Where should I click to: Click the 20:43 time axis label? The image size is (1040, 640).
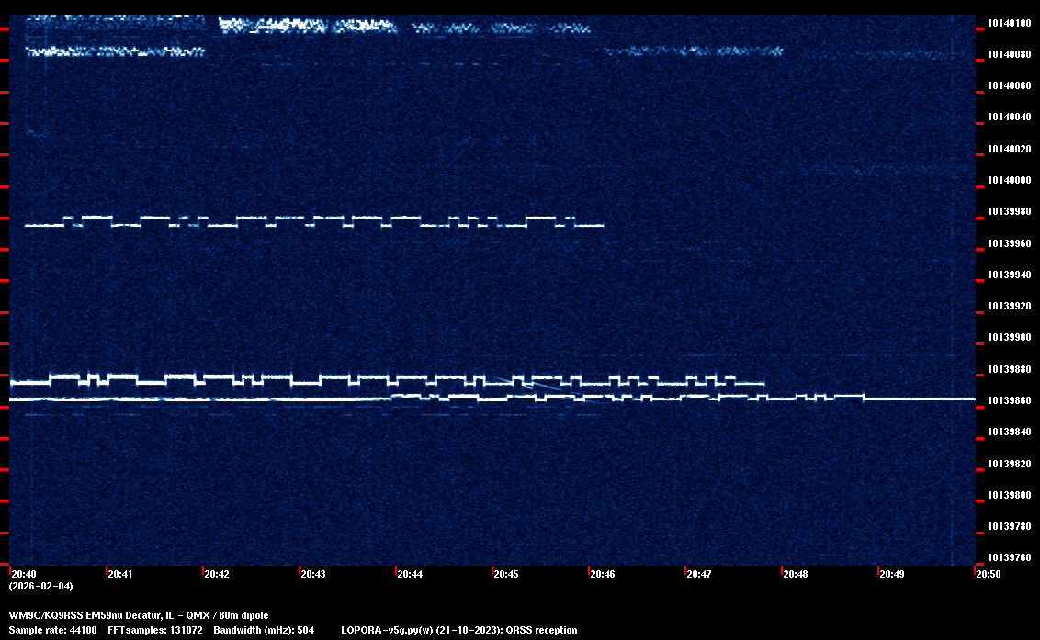click(313, 574)
